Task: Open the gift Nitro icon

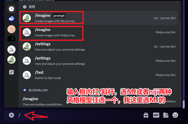Action: point(146,115)
